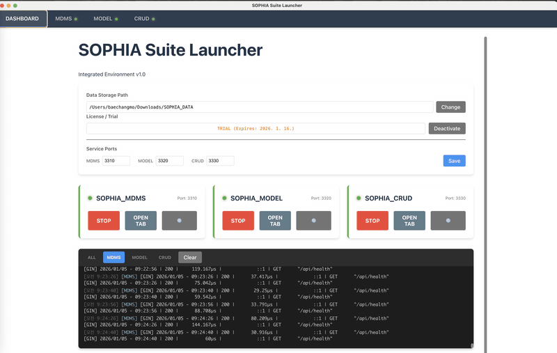Select the MDMS log filter
The image size is (557, 353).
coord(113,258)
